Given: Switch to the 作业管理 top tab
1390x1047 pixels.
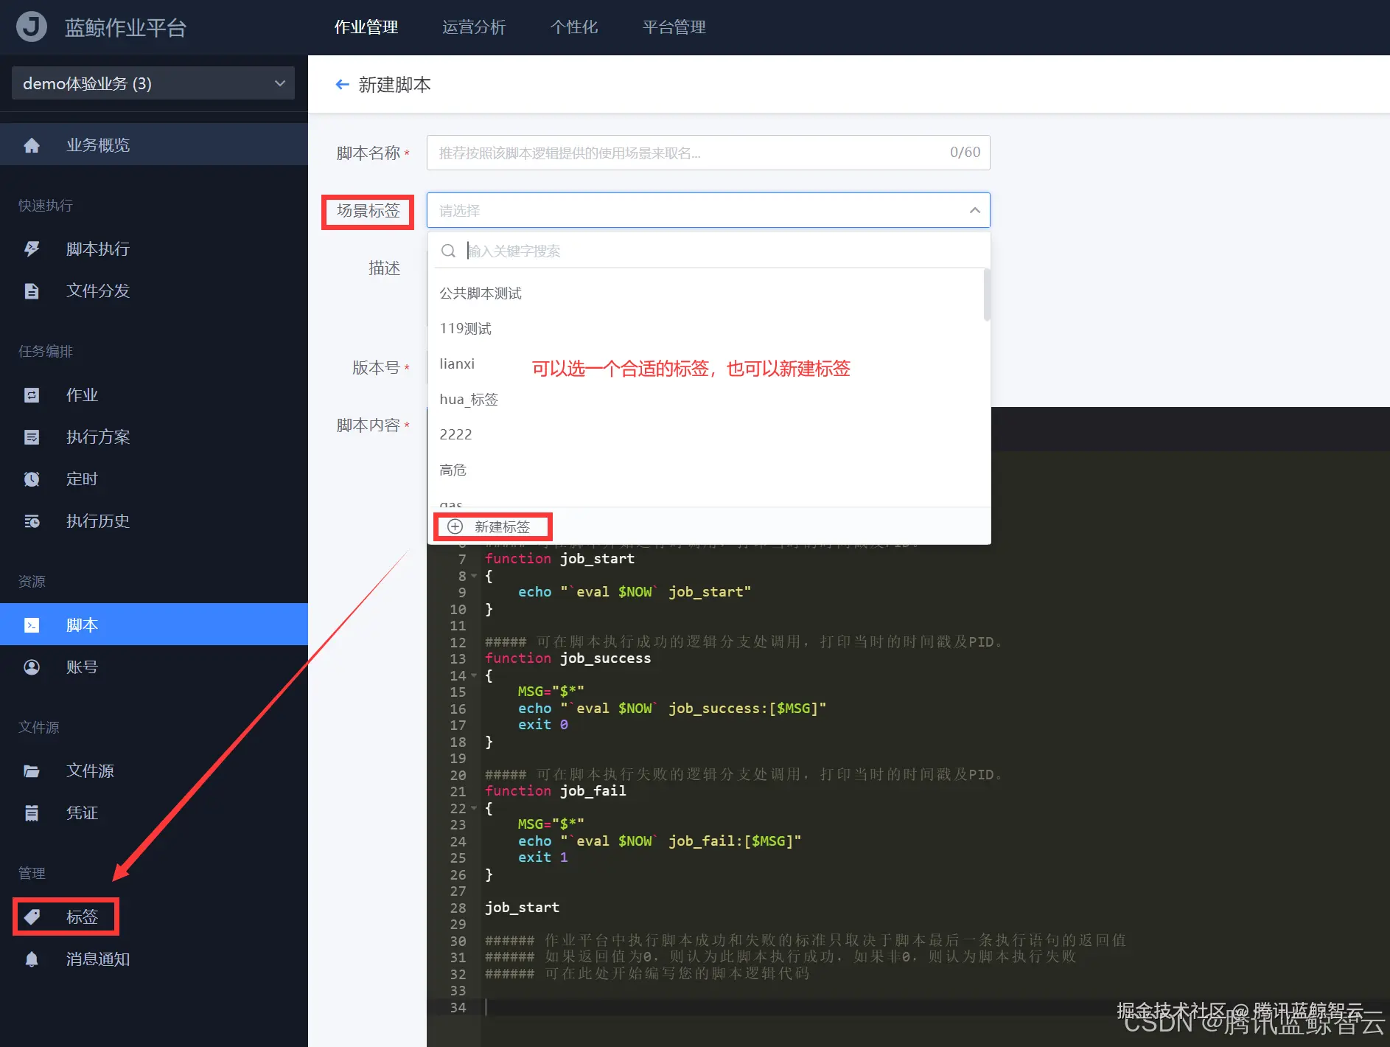Looking at the screenshot, I should point(366,27).
